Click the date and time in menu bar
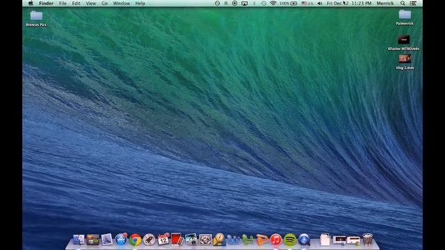Screen dimensions: 445x250 (349, 3)
